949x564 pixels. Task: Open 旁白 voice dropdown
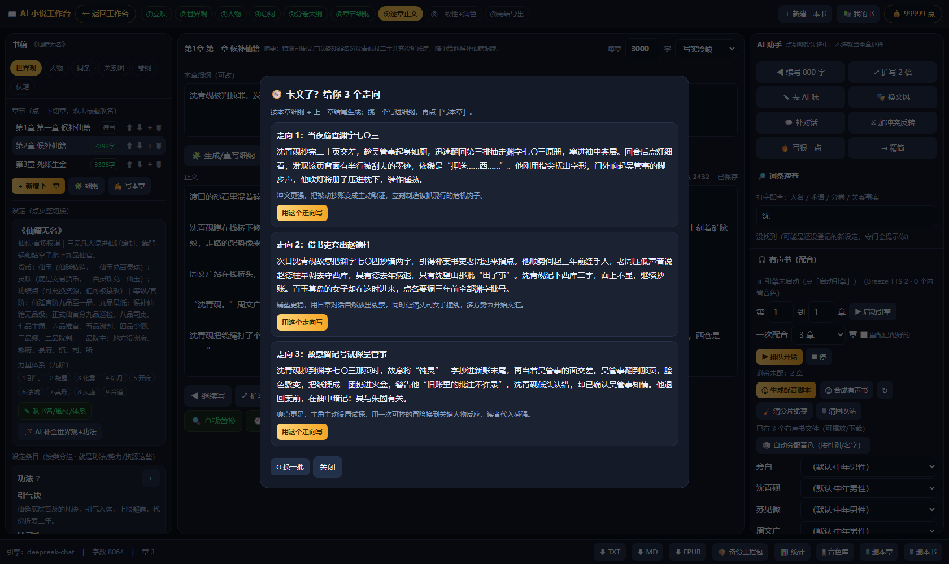tap(870, 467)
